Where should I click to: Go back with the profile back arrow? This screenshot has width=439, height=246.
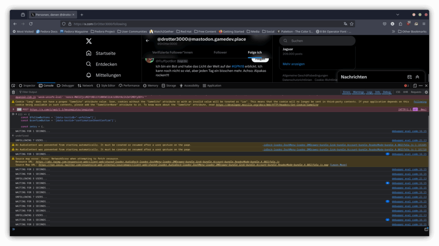tap(147, 41)
